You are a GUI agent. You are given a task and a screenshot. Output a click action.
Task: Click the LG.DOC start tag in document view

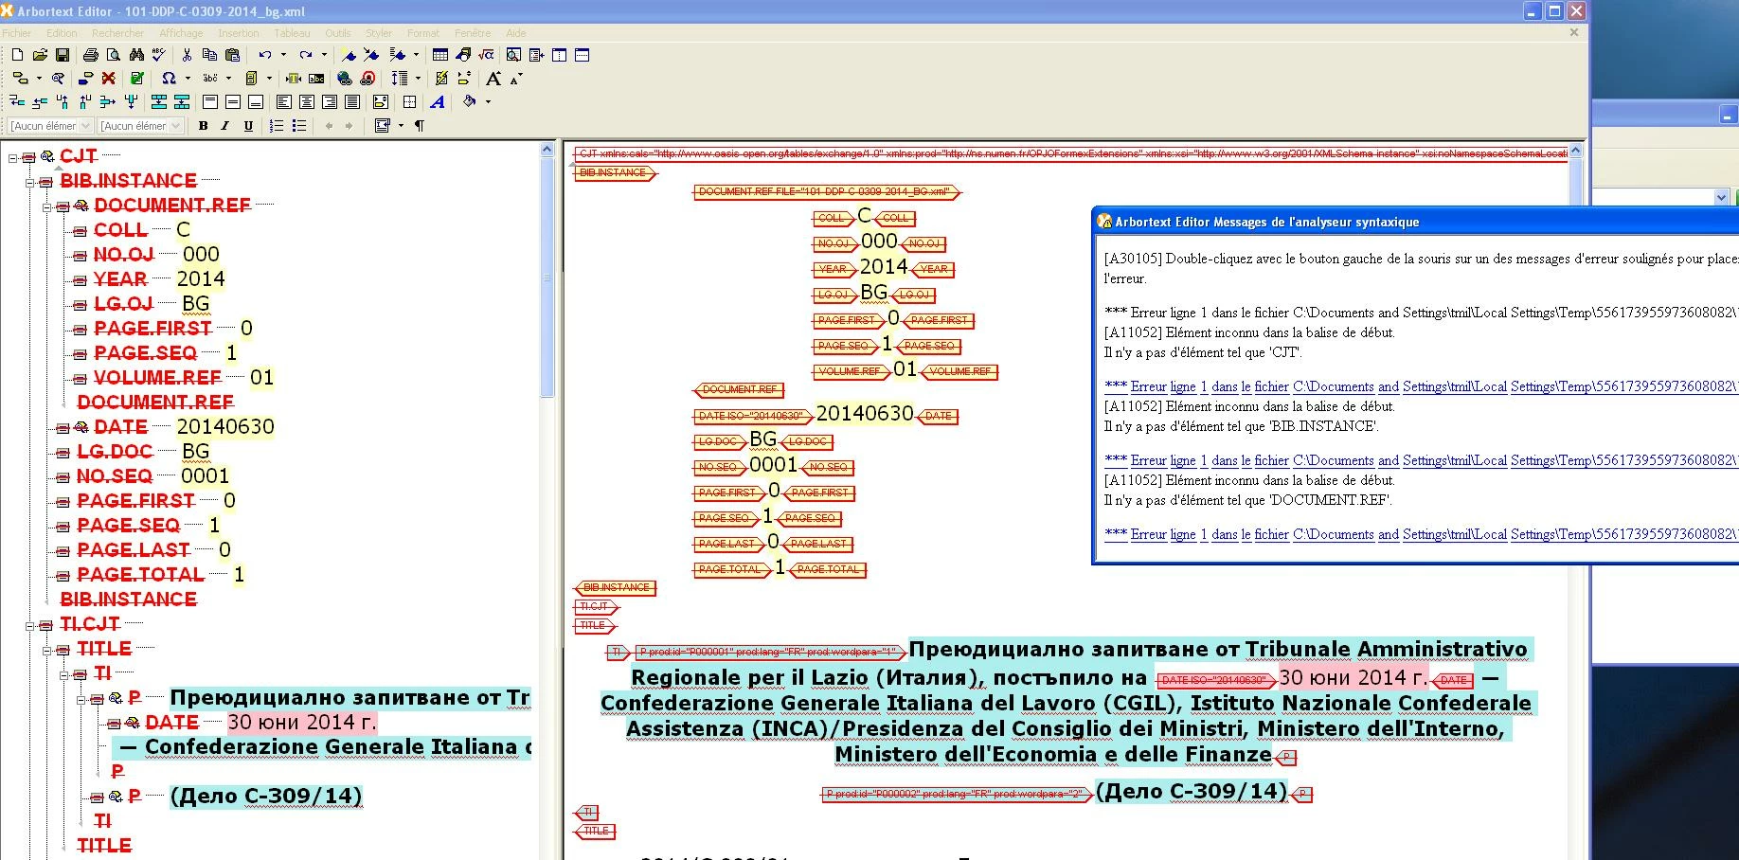click(719, 441)
